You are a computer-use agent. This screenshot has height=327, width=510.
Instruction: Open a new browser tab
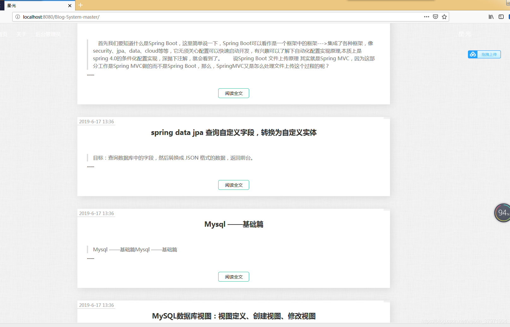[81, 5]
